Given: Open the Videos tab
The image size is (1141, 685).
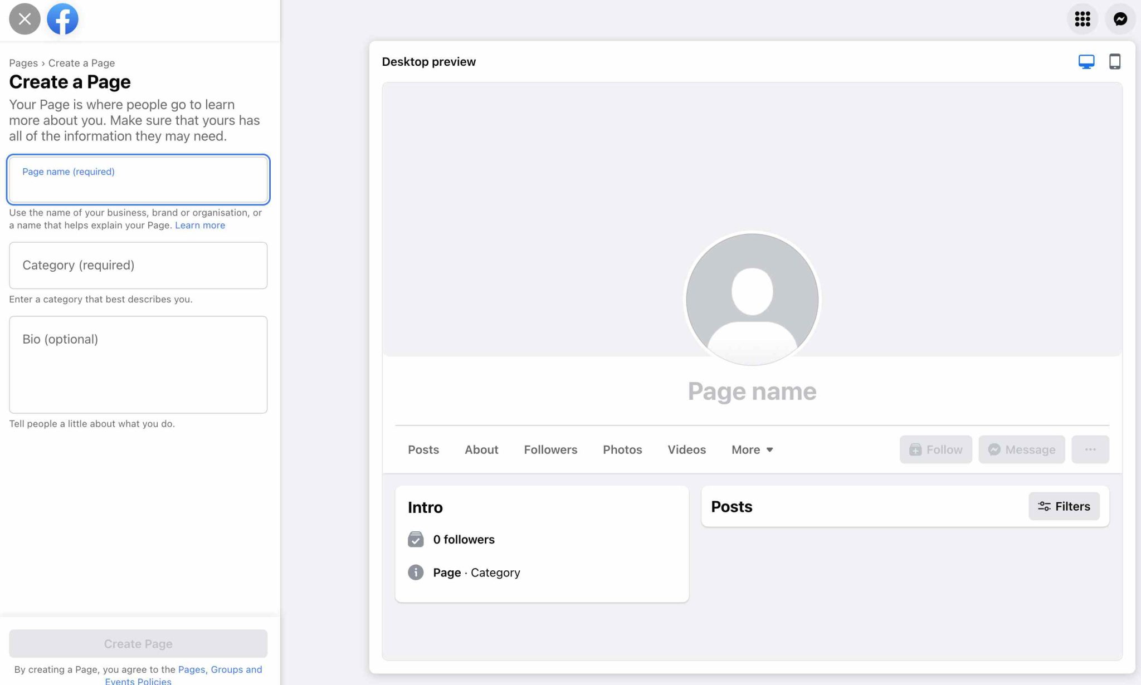Looking at the screenshot, I should tap(686, 449).
